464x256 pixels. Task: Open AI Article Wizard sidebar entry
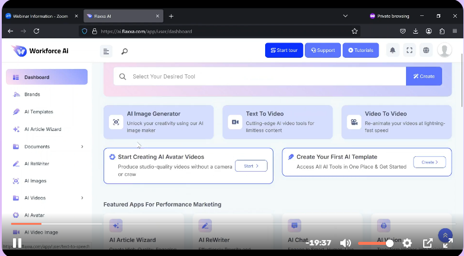pyautogui.click(x=43, y=129)
